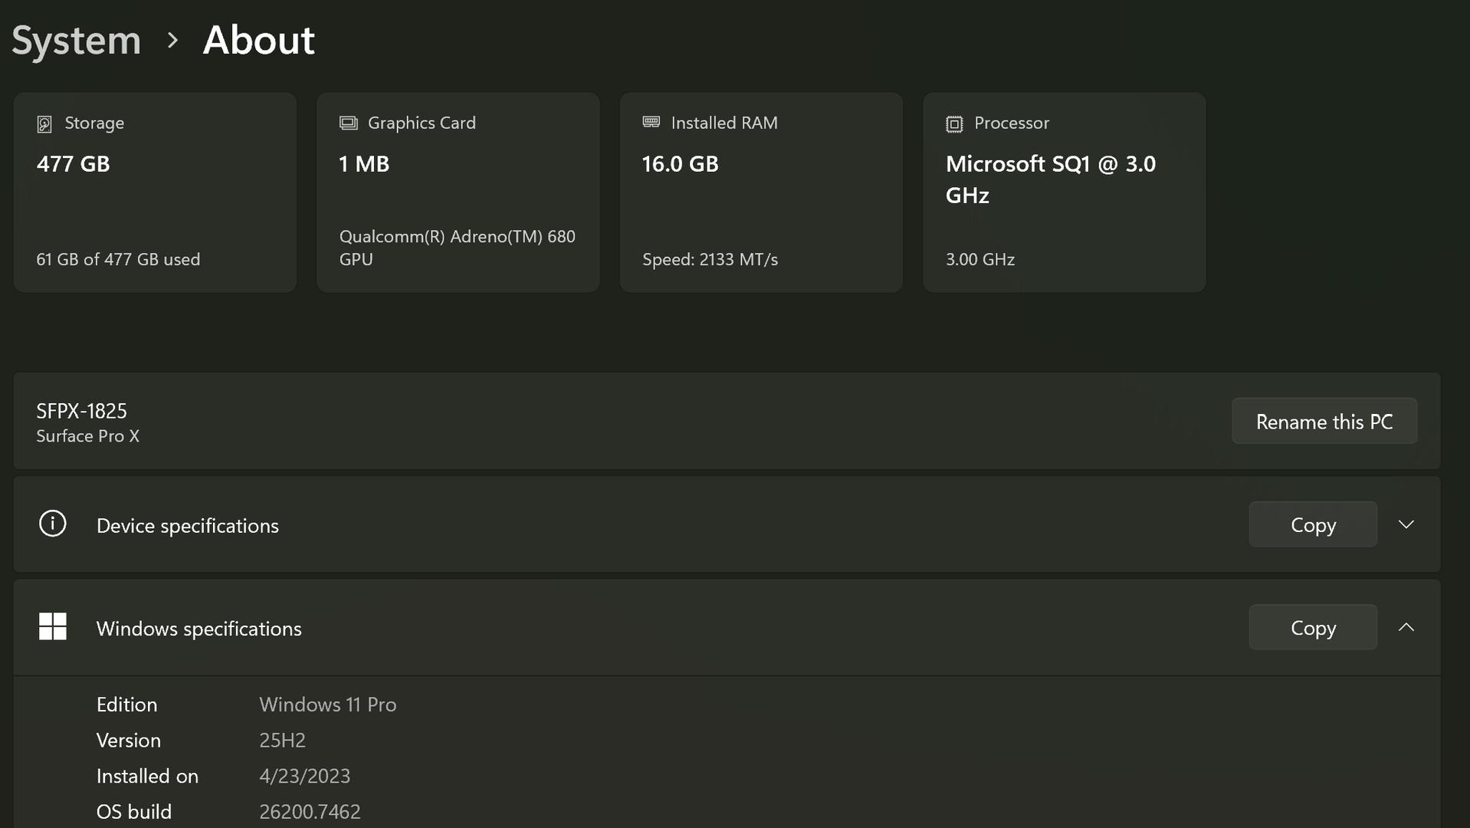Copy the Device specifications

point(1312,525)
